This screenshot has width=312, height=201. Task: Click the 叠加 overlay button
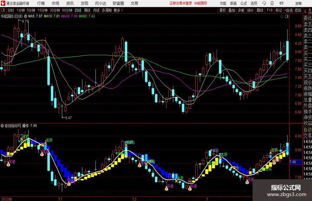tap(232, 10)
